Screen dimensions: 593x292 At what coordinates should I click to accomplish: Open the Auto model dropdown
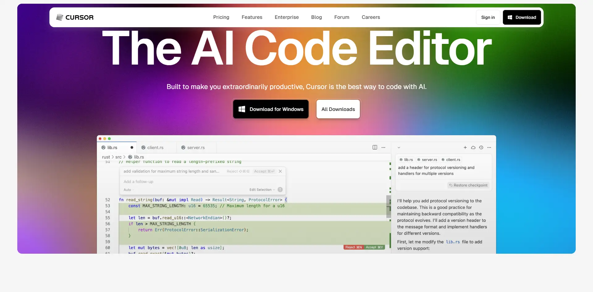(128, 190)
